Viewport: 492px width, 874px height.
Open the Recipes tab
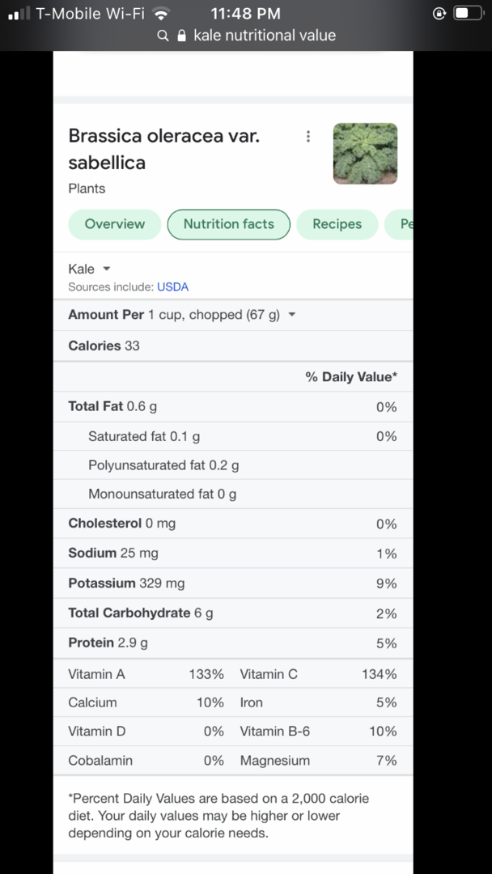pos(337,224)
